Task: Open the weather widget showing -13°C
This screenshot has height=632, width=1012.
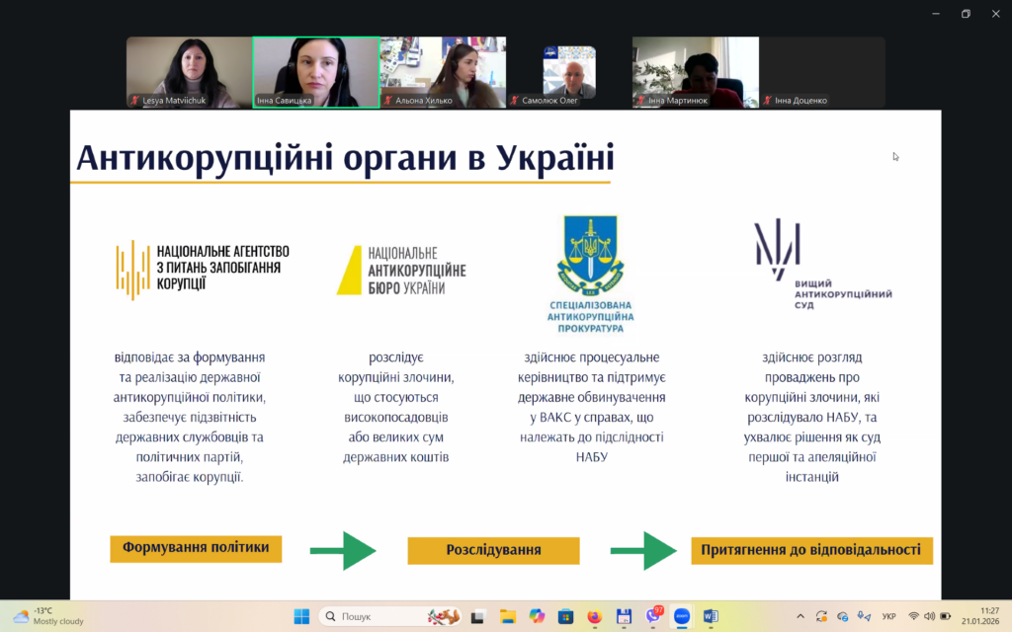Action: [47, 616]
